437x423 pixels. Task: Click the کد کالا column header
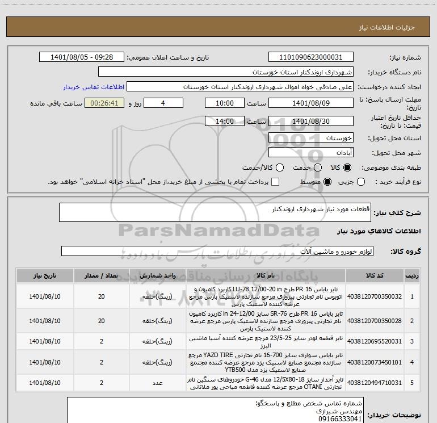(x=375, y=276)
